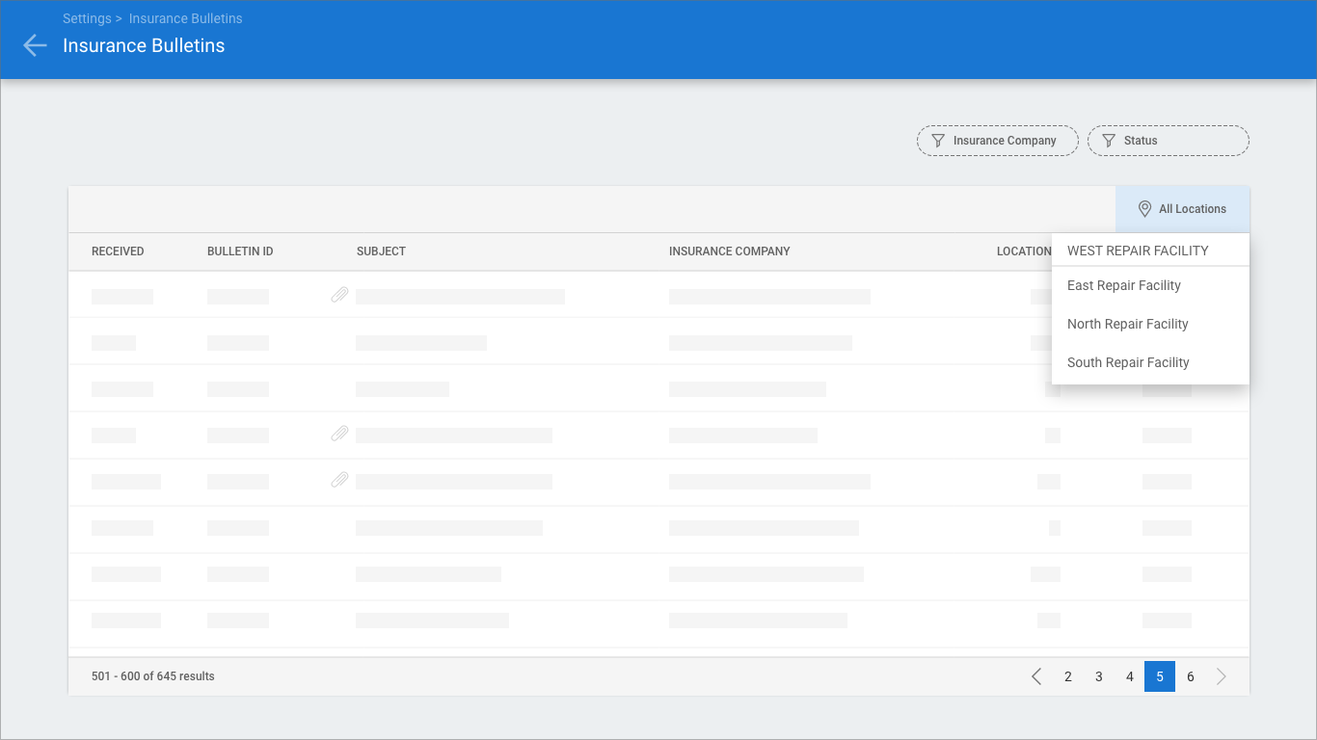Screen dimensions: 1317x740
Task: Go to page 2 in pagination
Action: coord(1068,676)
